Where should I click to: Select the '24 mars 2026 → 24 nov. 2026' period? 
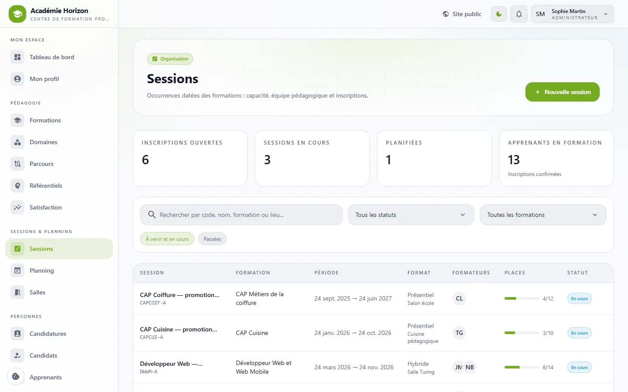(x=354, y=367)
